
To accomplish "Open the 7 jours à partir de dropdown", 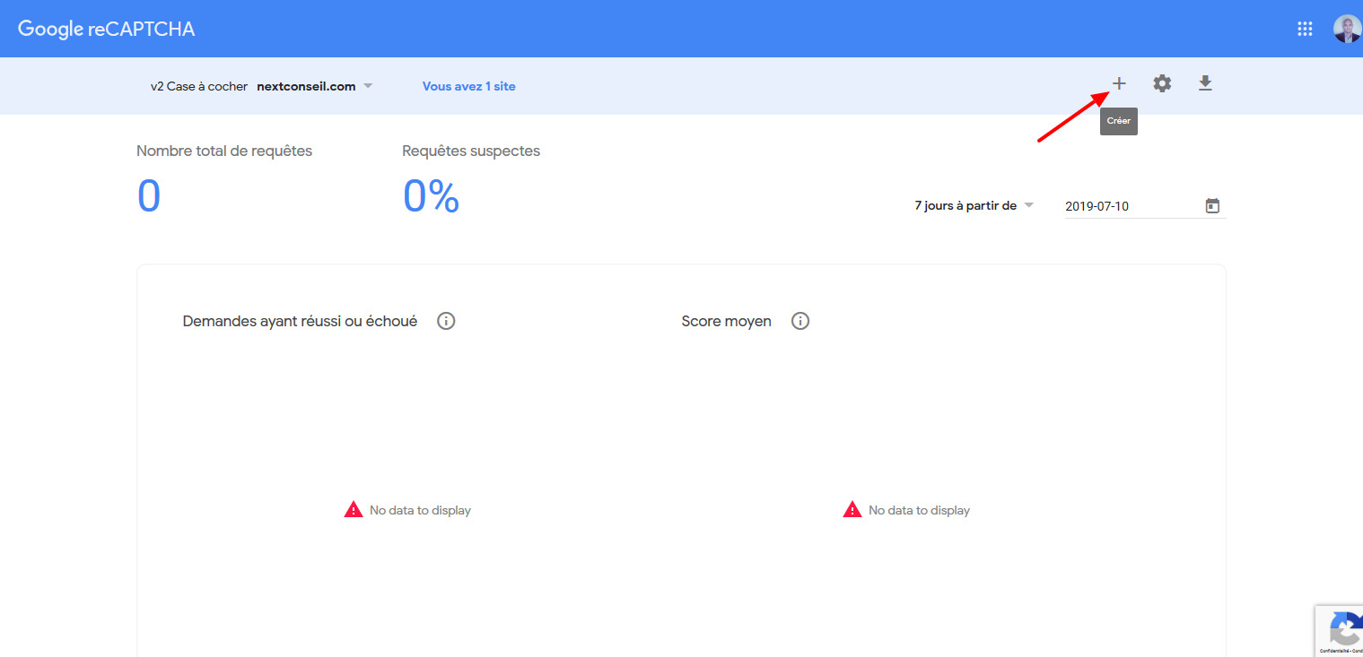I will tap(974, 205).
